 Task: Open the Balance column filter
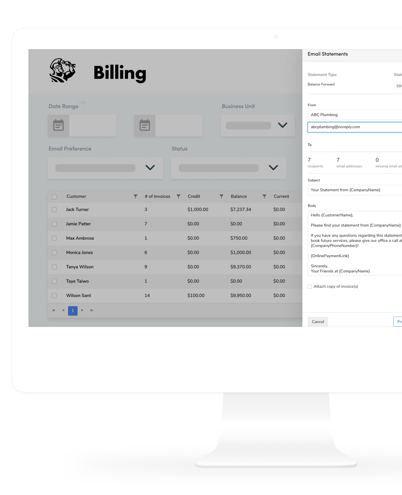pos(264,196)
